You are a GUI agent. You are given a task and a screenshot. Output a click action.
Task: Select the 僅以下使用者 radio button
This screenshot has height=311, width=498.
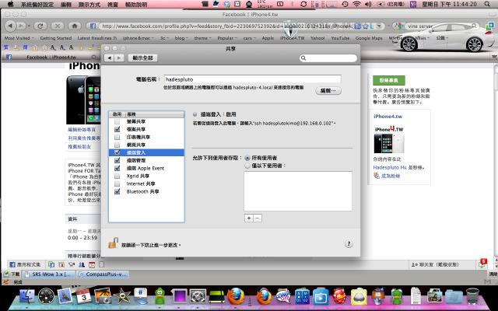[x=247, y=166]
